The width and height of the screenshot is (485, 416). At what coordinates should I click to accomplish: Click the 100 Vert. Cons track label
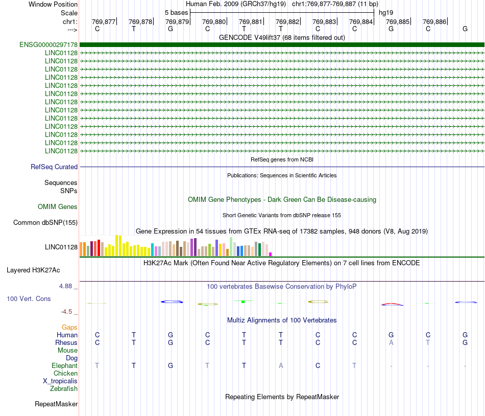click(x=29, y=298)
